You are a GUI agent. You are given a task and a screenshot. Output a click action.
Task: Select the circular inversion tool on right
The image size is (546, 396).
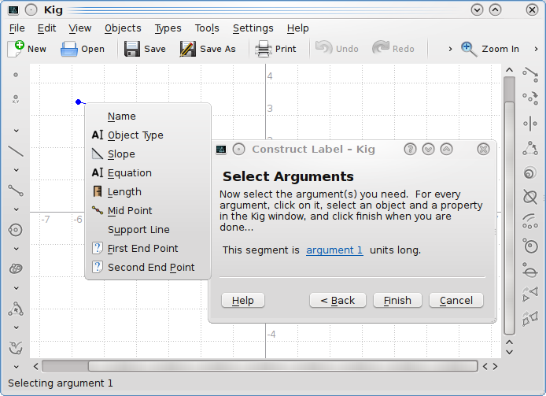[530, 246]
